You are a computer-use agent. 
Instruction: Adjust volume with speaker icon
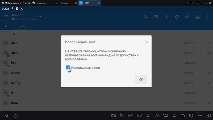[157, 116]
